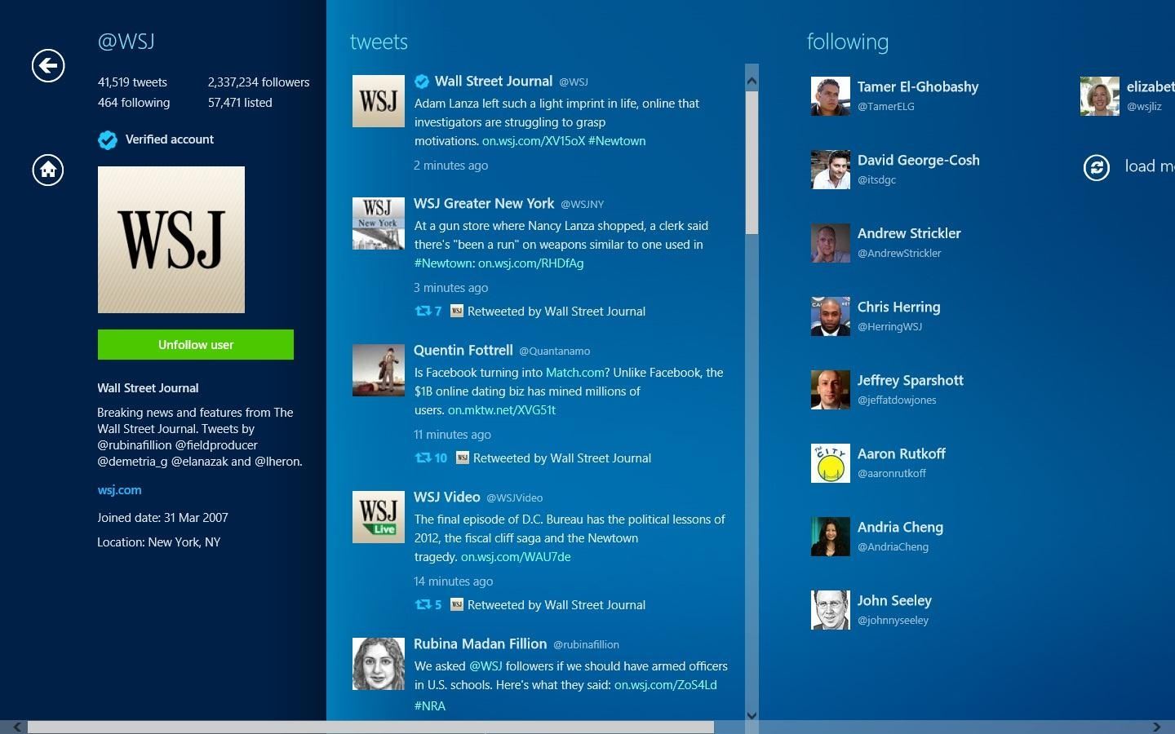Open Rubina Madan Fillion's sketch avatar
1175x734 pixels.
coord(379,664)
